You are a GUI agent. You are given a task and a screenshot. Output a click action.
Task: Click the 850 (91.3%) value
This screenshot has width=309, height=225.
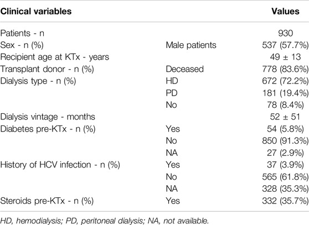(285, 141)
